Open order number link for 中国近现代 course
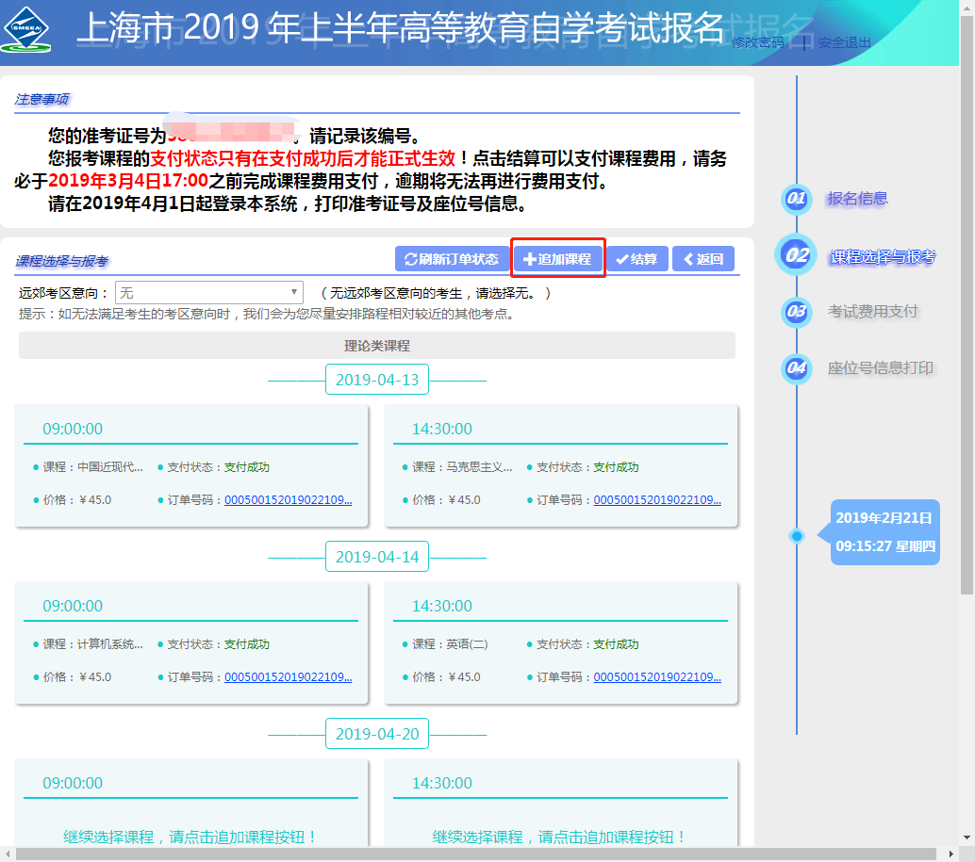This screenshot has width=975, height=862. (288, 500)
